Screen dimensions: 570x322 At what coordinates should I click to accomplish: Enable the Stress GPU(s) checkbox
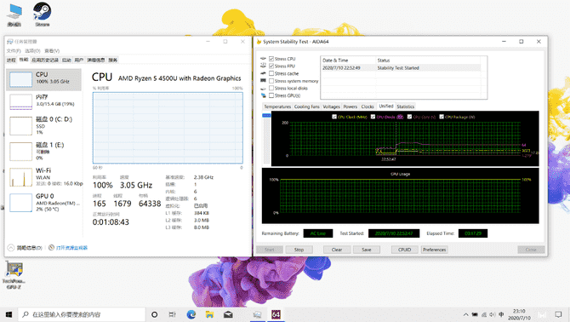coord(271,95)
